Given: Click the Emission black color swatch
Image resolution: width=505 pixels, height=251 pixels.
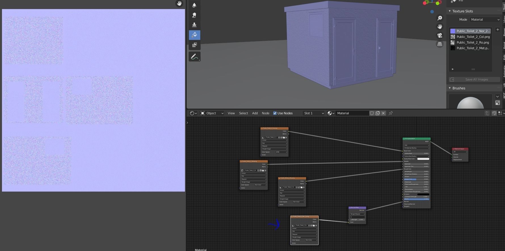Looking at the screenshot, I should [x=423, y=194].
